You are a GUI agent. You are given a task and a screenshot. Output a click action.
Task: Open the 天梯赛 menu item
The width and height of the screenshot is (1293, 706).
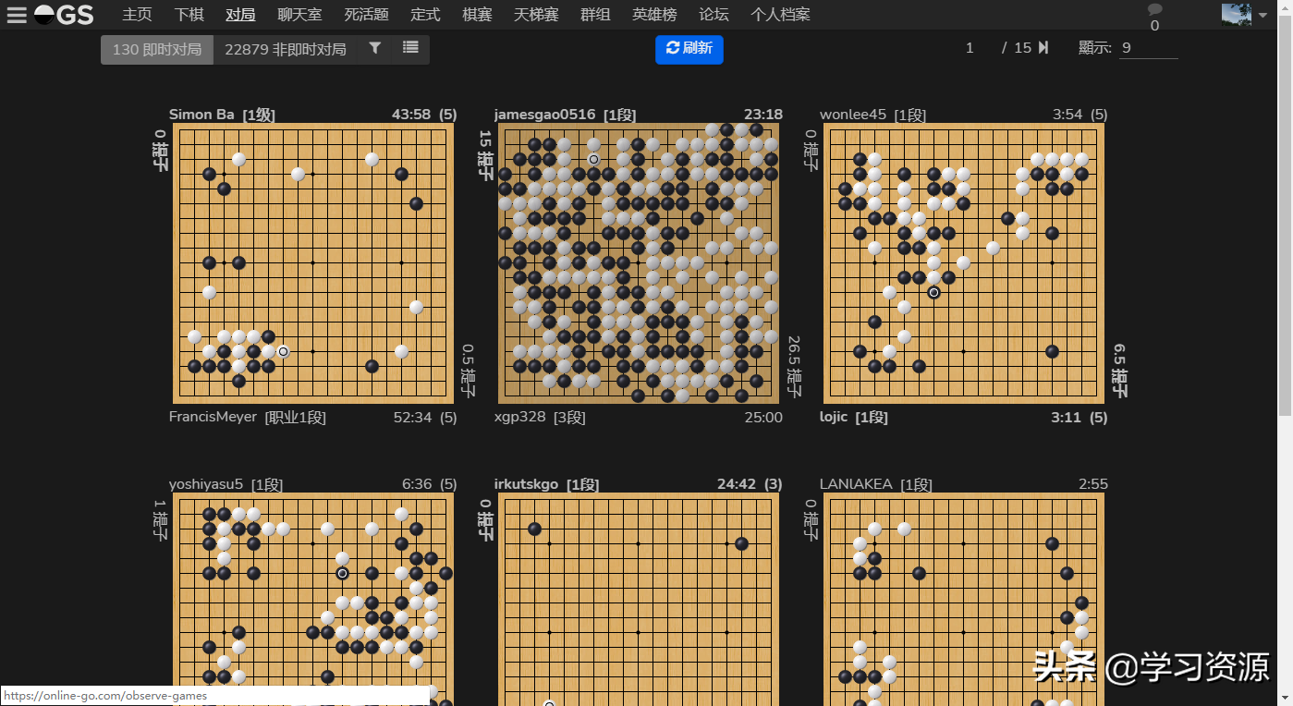coord(536,15)
